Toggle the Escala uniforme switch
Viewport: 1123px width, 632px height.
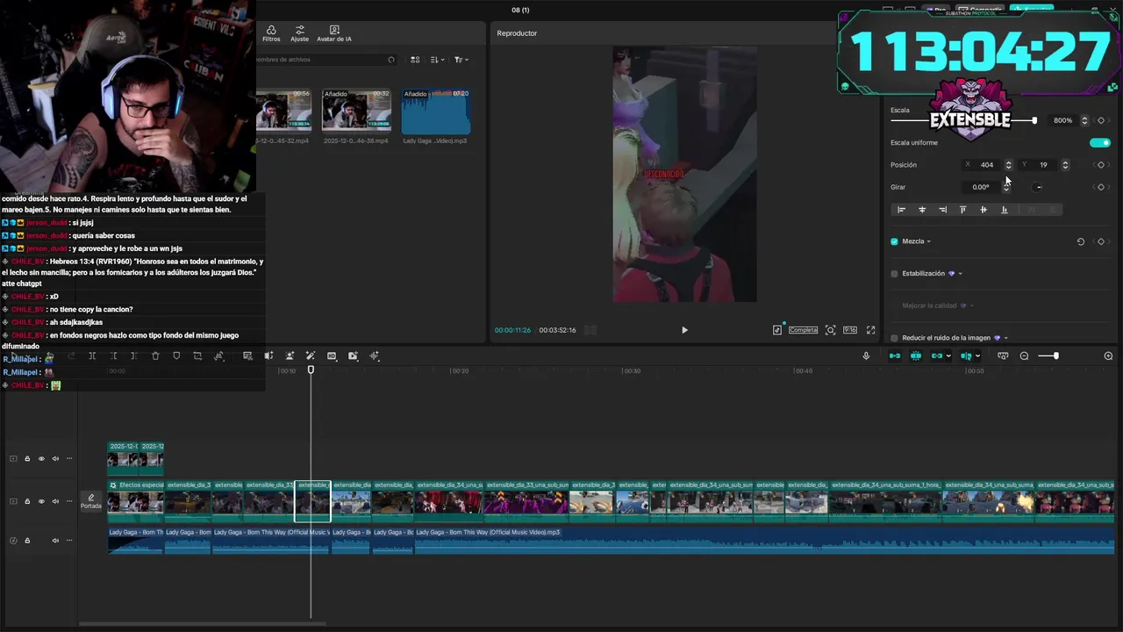click(x=1099, y=142)
